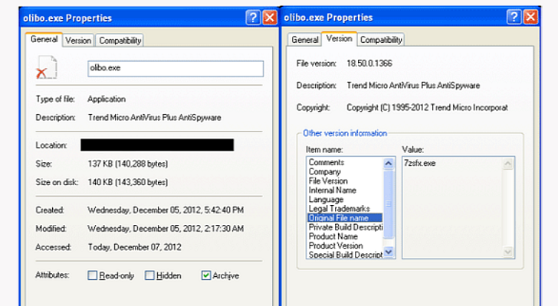
Task: Click the olibo.exe file name field
Action: (x=176, y=69)
